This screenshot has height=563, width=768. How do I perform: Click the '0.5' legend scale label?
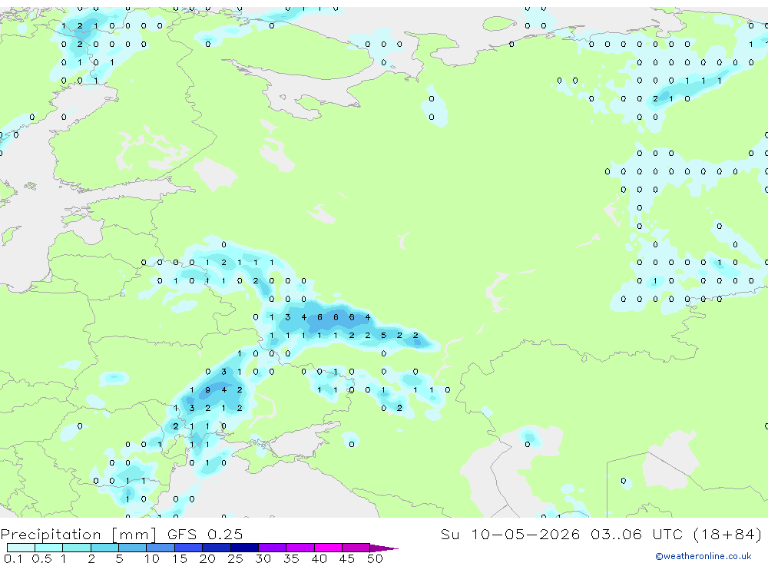41,558
